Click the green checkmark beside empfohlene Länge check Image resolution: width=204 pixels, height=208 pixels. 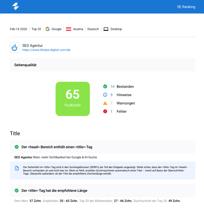[x=17, y=191]
